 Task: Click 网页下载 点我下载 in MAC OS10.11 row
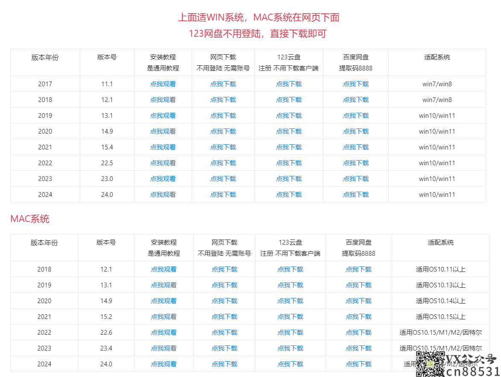click(x=224, y=269)
